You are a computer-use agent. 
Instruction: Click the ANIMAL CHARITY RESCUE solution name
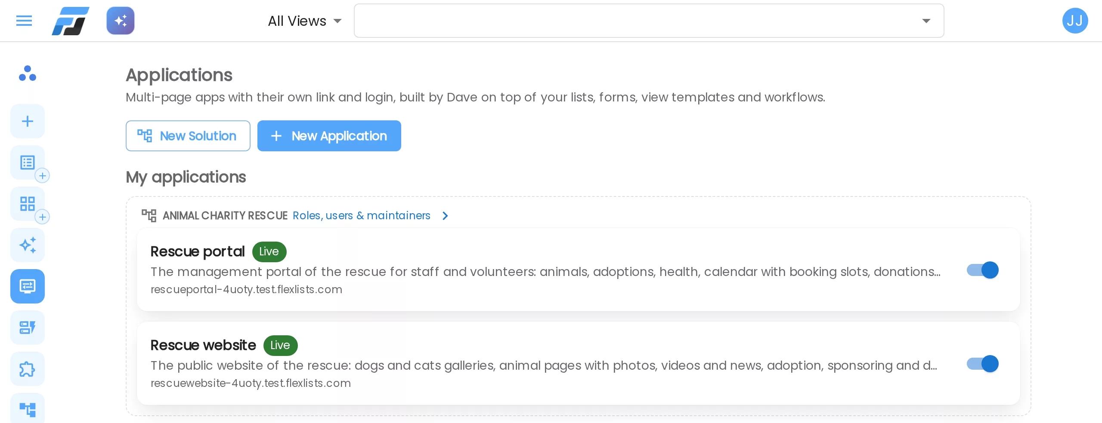coord(225,215)
